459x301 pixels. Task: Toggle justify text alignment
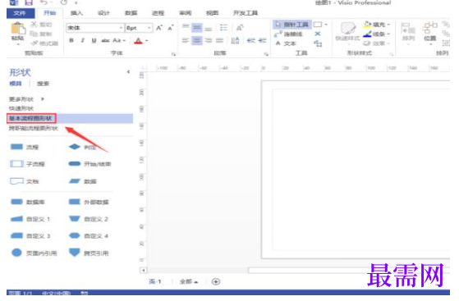[219, 40]
